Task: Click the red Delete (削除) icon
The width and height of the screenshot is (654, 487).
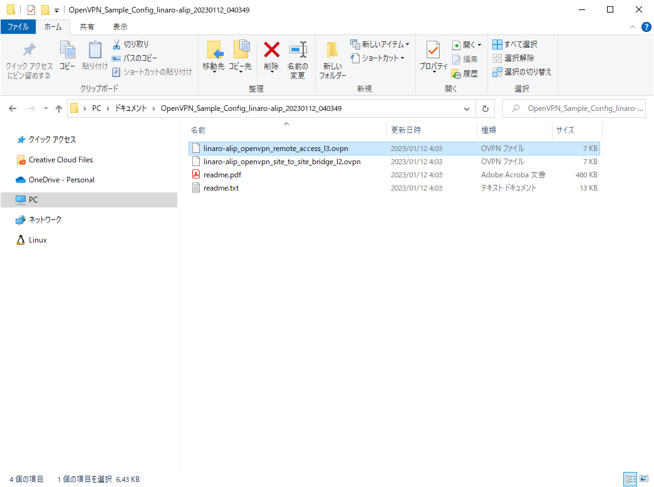Action: [x=271, y=50]
